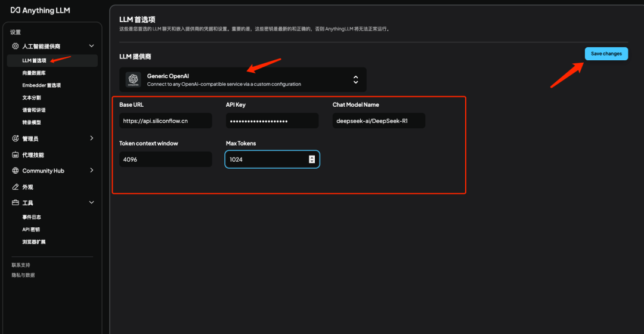Screen dimensions: 644x334
Task: Click the pencil icon beside 外观
Action: (x=15, y=187)
